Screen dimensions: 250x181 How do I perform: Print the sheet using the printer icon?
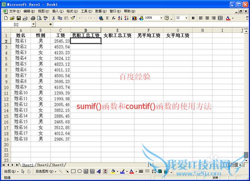coord(33,18)
